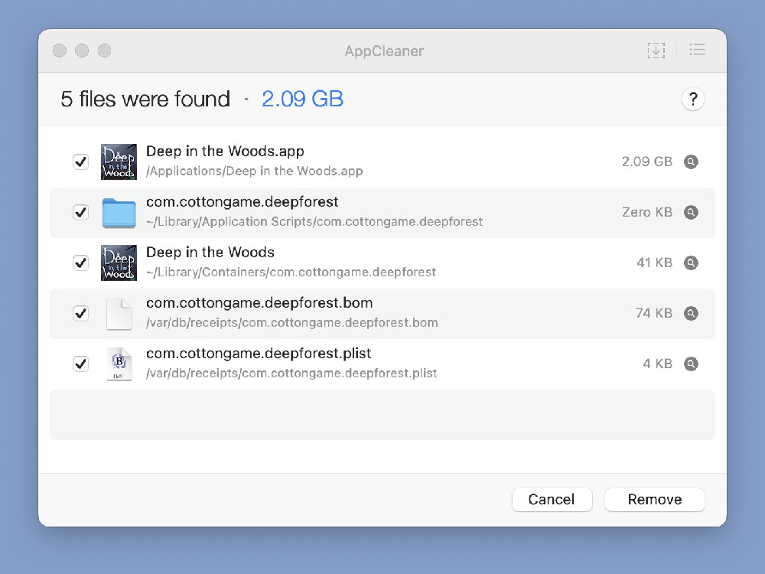The image size is (765, 574).
Task: Click the '41 KB' size value
Action: pyautogui.click(x=654, y=263)
